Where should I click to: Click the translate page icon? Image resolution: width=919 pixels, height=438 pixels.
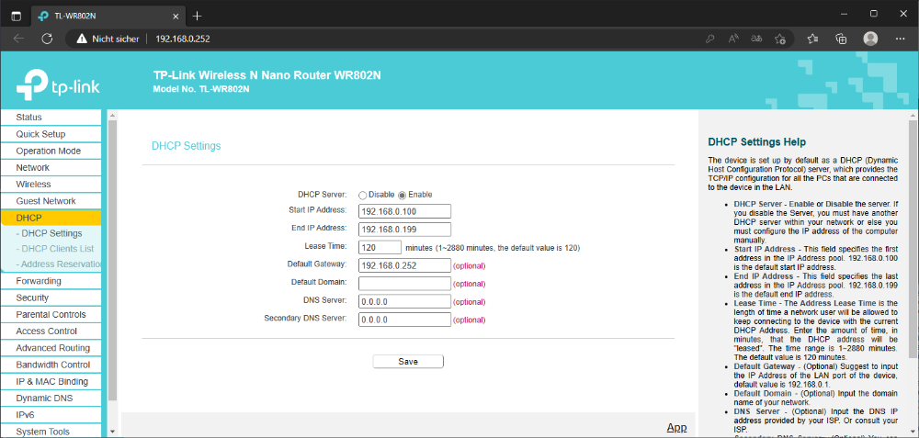[x=756, y=39]
